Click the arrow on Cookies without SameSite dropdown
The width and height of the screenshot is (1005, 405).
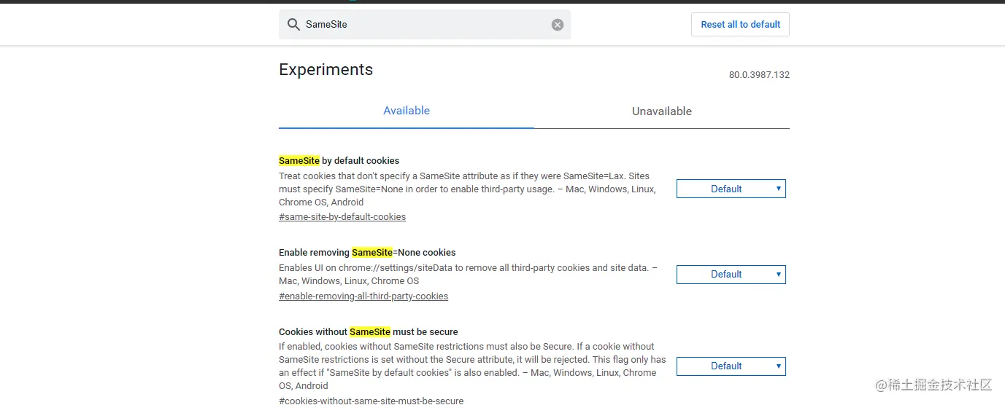click(779, 366)
